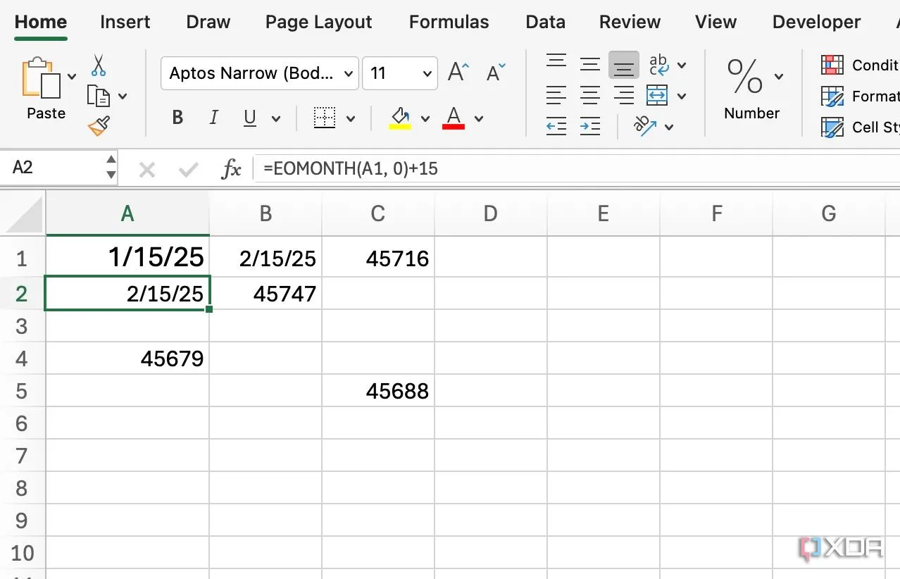Toggle Bold formatting
Screen dimensions: 900x579
177,118
